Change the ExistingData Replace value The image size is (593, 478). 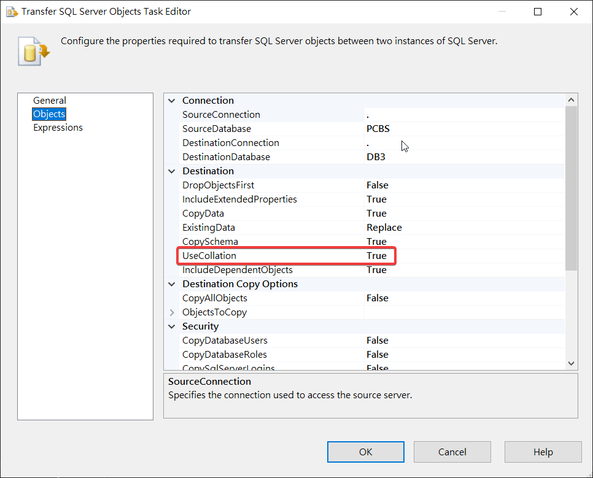(x=384, y=228)
